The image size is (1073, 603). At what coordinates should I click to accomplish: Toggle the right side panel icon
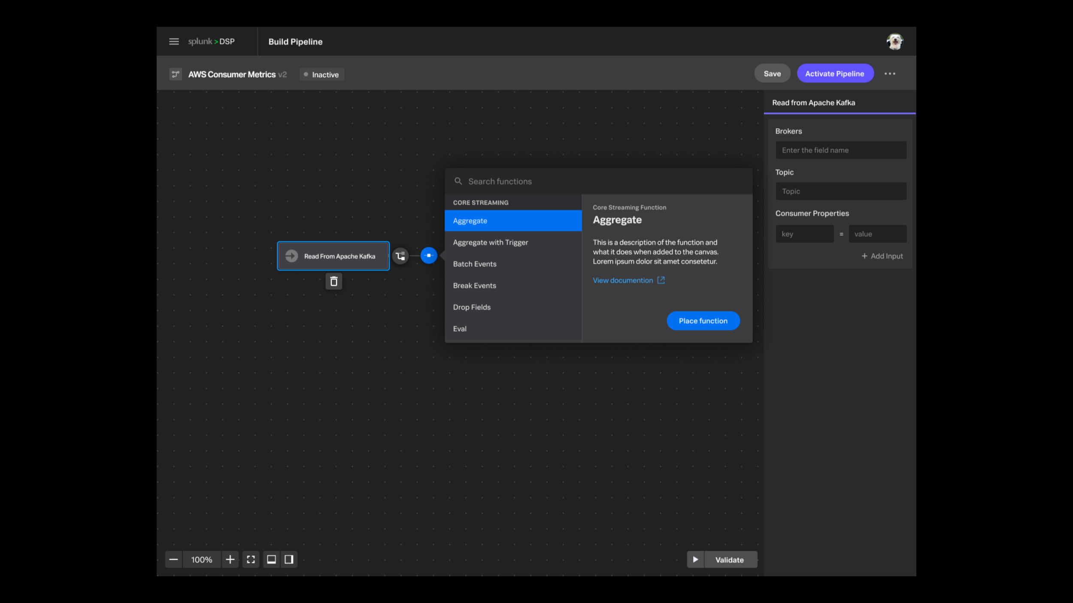tap(289, 559)
